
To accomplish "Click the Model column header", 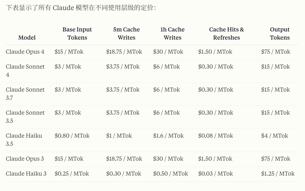I will [27, 38].
